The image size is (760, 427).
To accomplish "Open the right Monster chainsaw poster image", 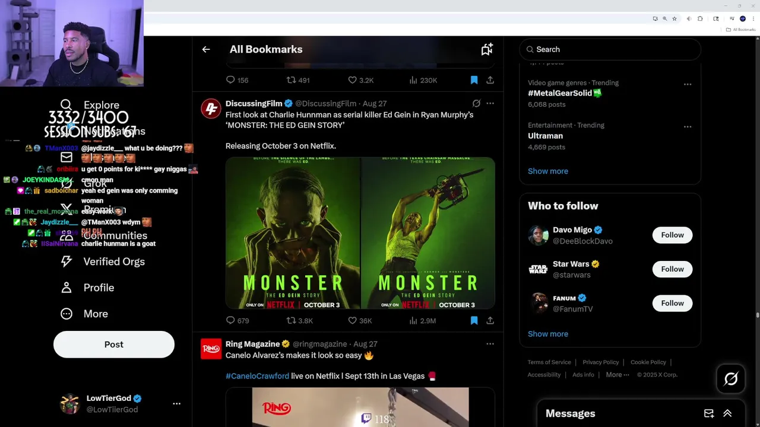I will [x=428, y=233].
